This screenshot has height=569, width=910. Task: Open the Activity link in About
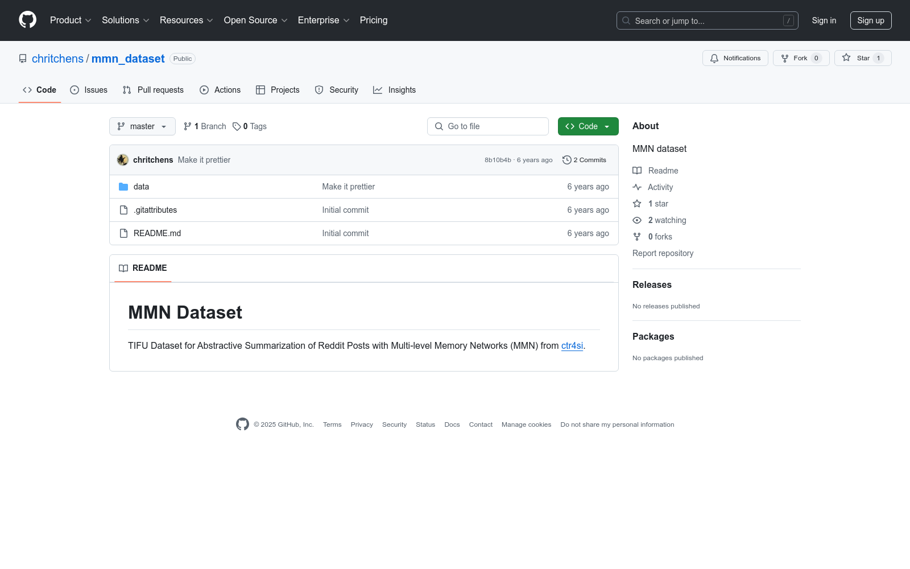coord(653,187)
